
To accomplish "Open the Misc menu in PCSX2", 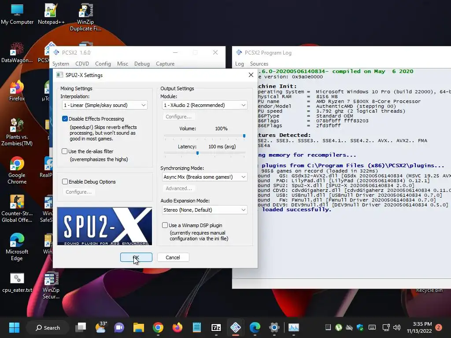I will point(122,63).
